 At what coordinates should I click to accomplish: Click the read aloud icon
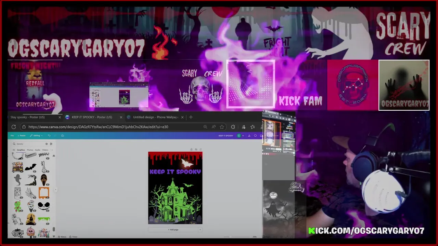pos(214,127)
